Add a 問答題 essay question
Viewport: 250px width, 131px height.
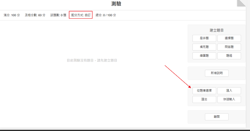pyautogui.click(x=229, y=47)
